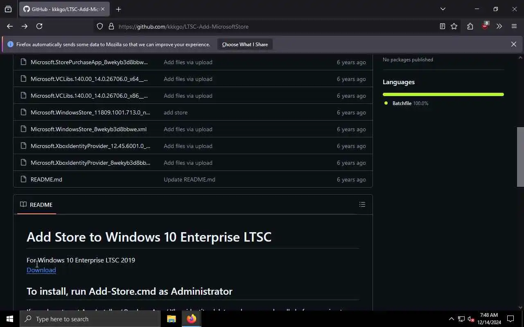
Task: Click the book icon beside README
Action: point(23,204)
